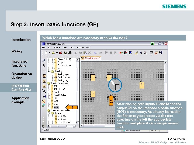Select AND (Edge) in catalog tree
This screenshot has height=145, width=194.
(59, 89)
